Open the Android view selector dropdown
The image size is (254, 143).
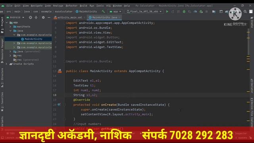[x=15, y=17]
